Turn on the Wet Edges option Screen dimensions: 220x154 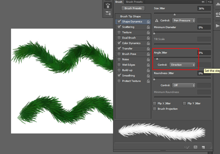119,65
